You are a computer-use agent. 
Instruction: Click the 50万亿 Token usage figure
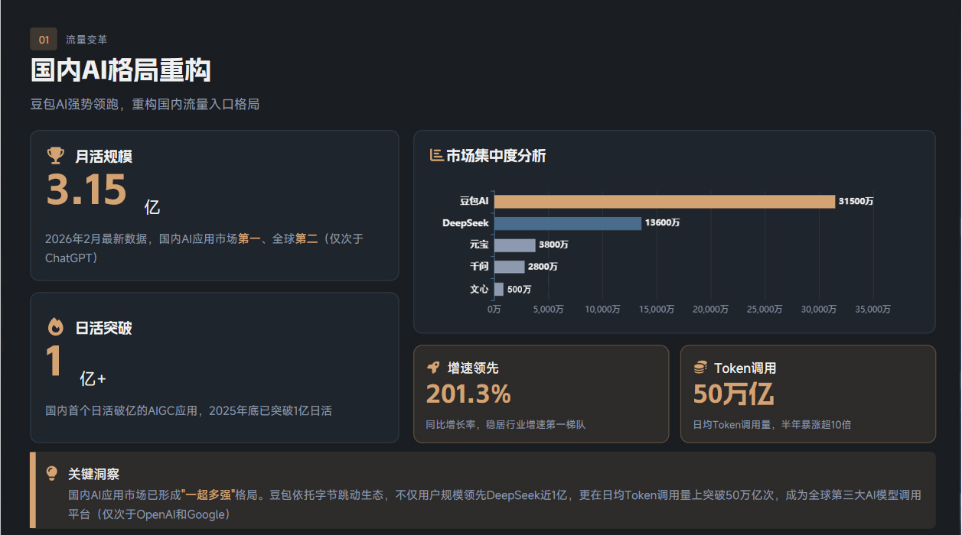point(733,394)
